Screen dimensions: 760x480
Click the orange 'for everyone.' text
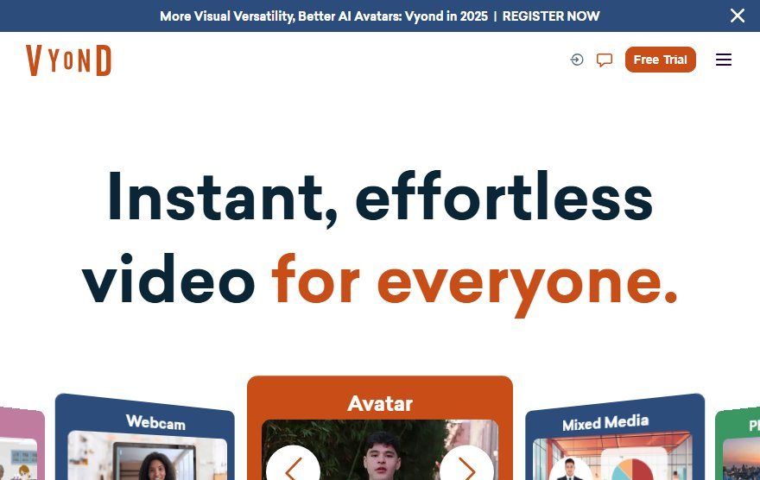point(474,282)
